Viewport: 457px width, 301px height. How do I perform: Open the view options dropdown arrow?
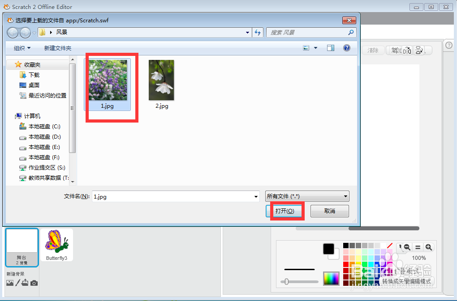[315, 48]
